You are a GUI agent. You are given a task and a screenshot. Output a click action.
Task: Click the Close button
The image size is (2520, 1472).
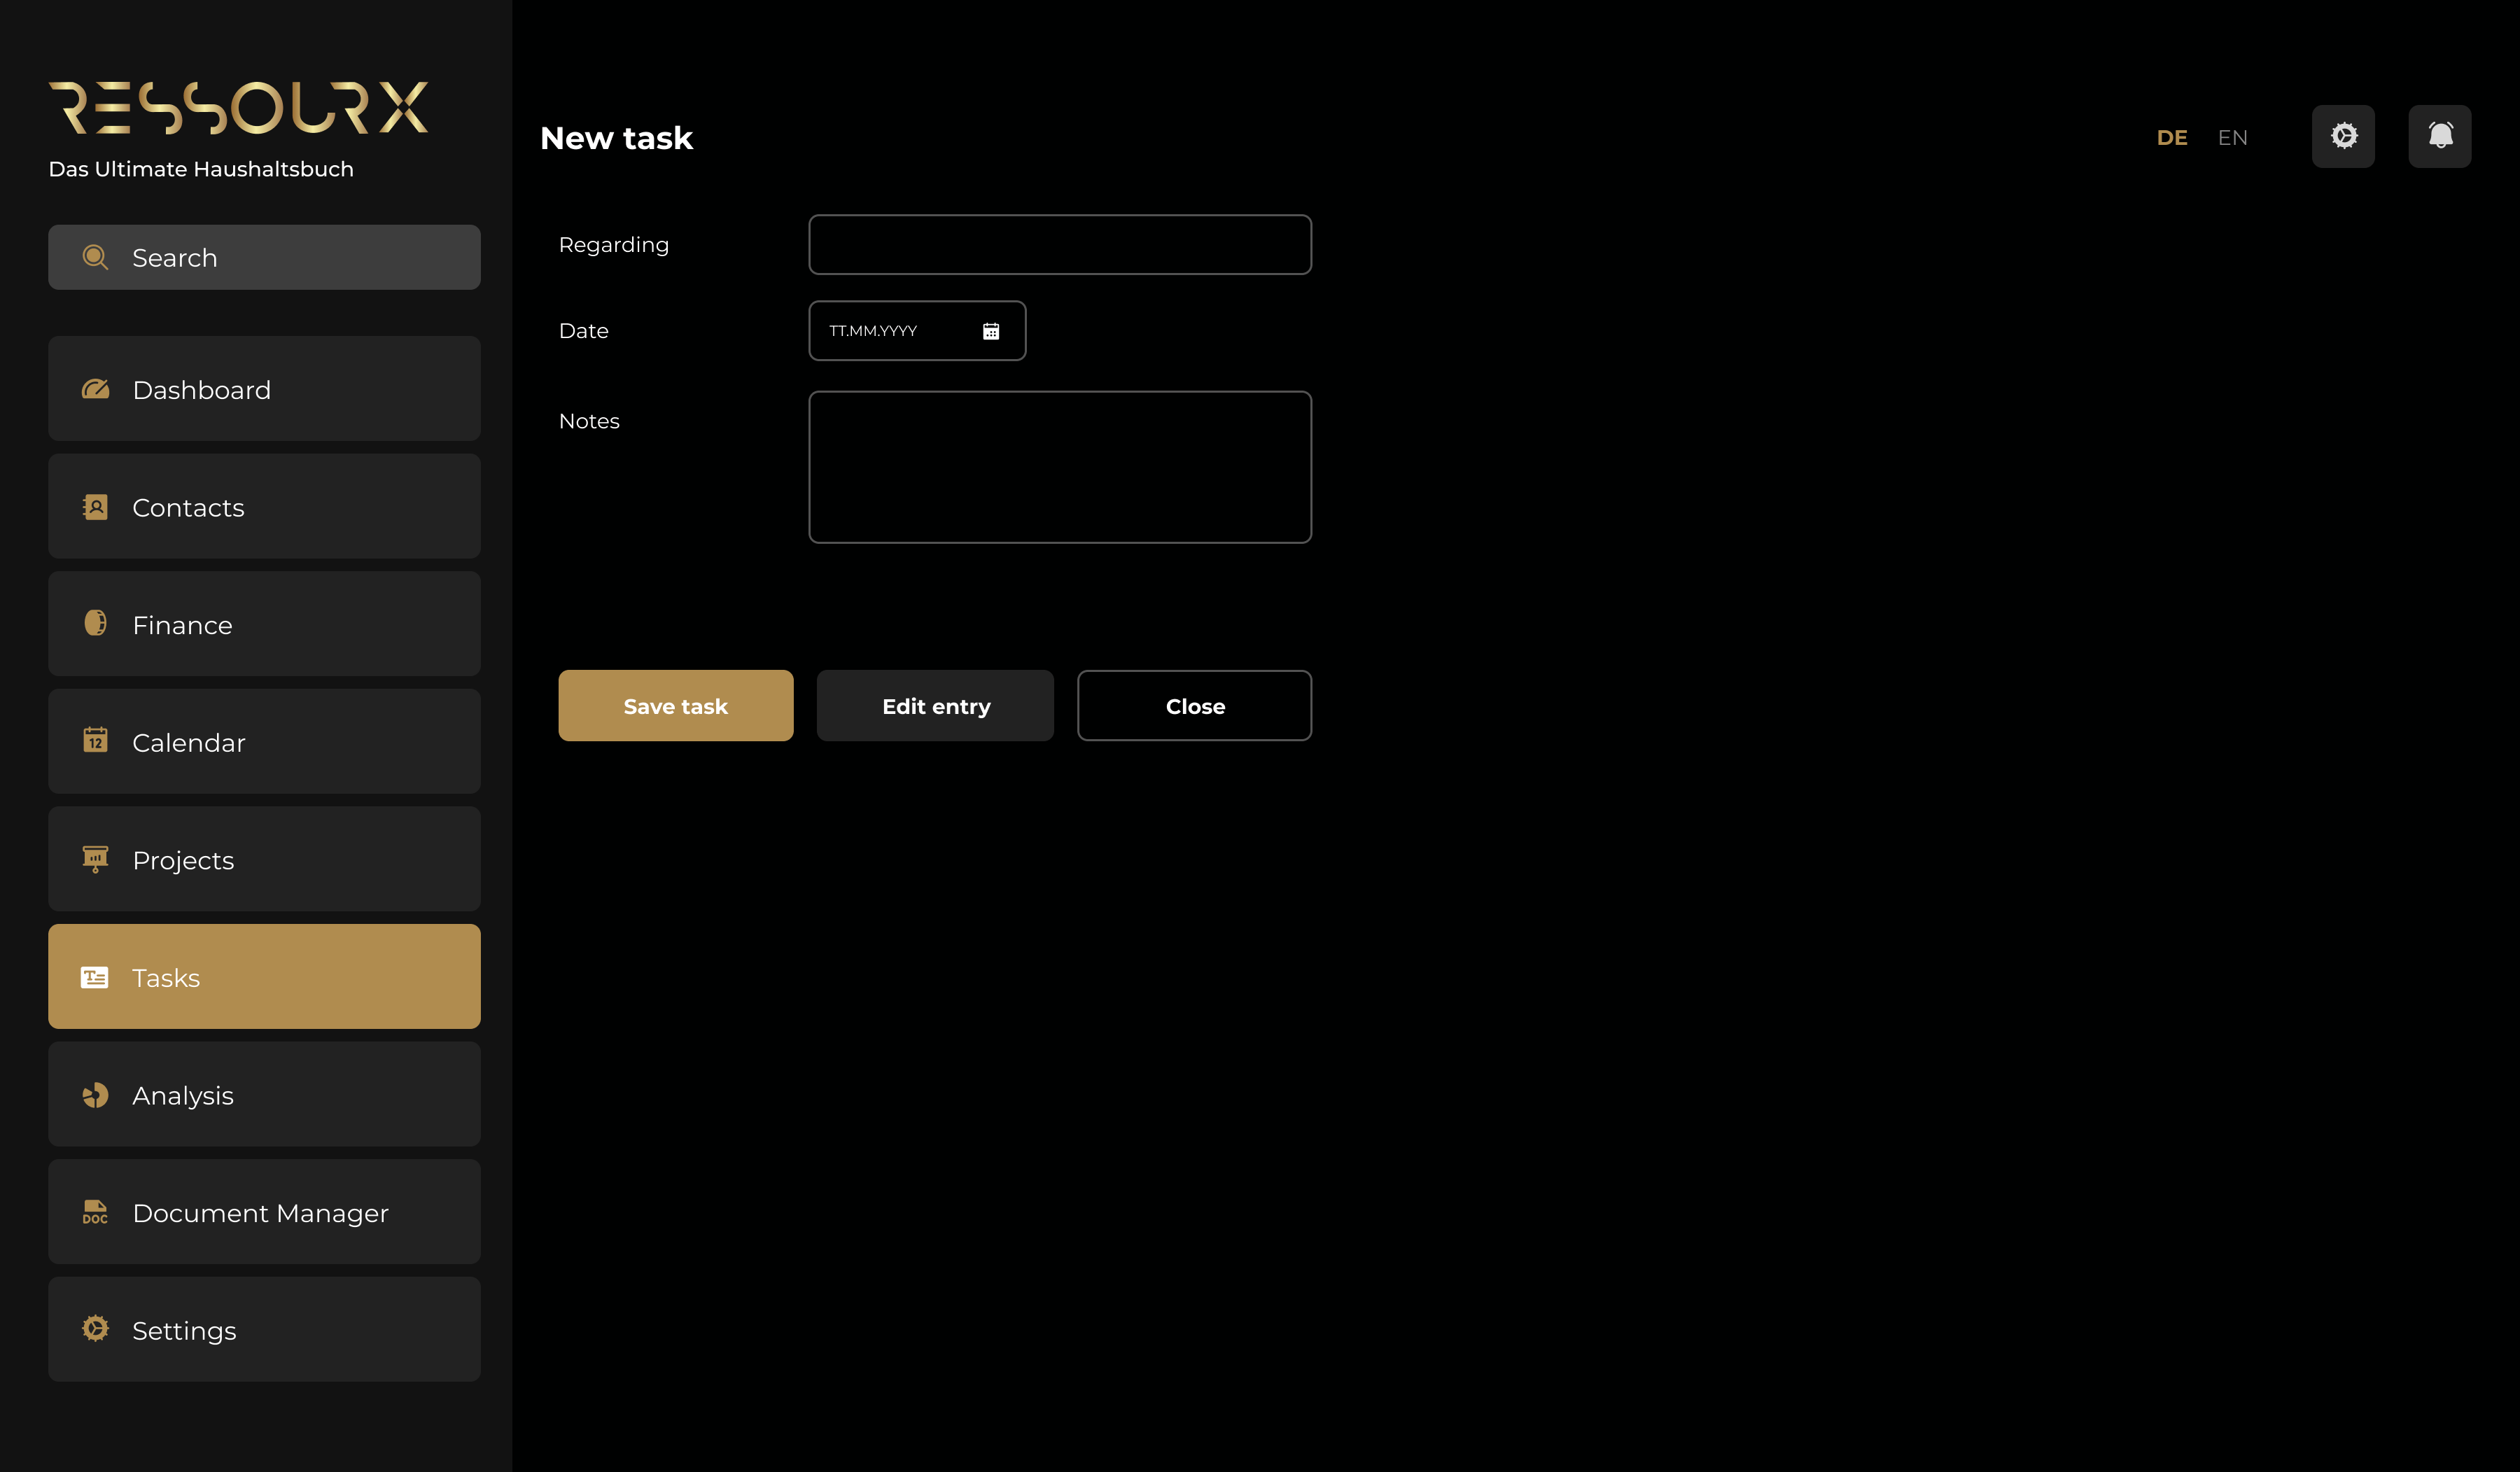coord(1195,706)
